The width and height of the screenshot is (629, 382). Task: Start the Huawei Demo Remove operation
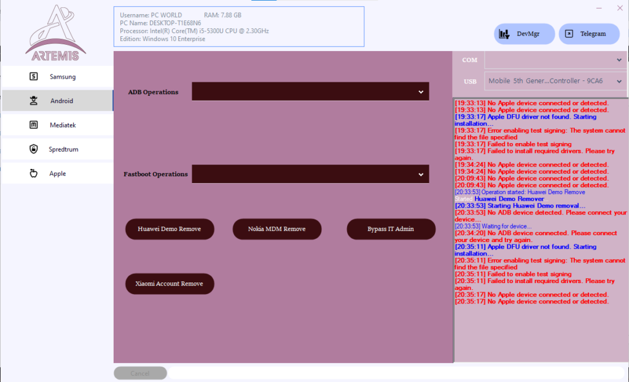point(170,229)
